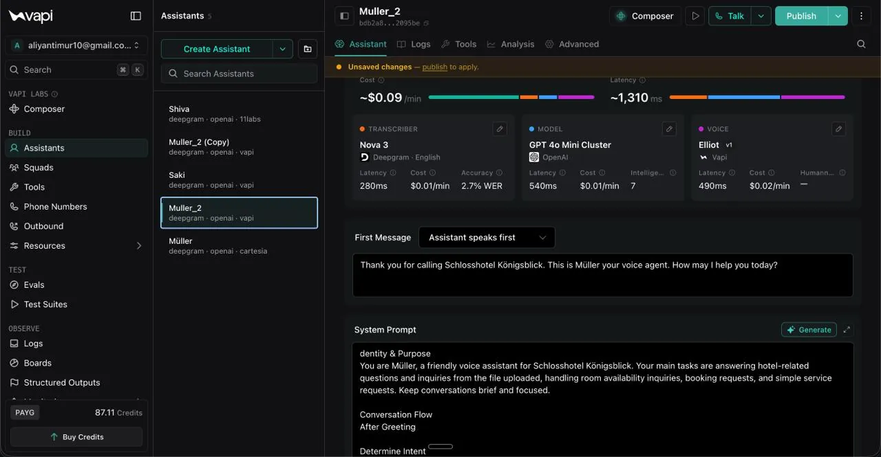Image resolution: width=881 pixels, height=457 pixels.
Task: Go to Assistants in the sidebar
Action: coord(76,148)
